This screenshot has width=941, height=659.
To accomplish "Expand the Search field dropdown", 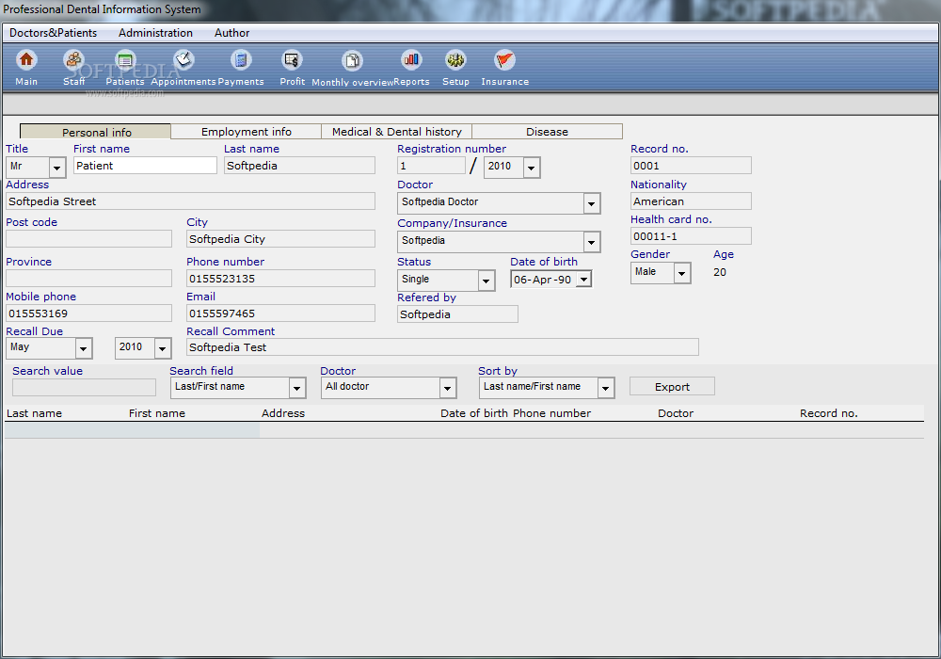I will [297, 388].
